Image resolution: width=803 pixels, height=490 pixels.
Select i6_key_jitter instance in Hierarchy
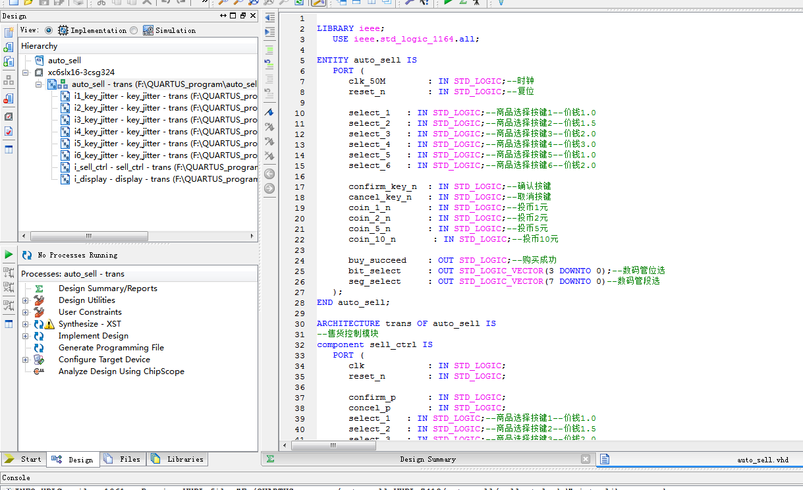pos(165,155)
